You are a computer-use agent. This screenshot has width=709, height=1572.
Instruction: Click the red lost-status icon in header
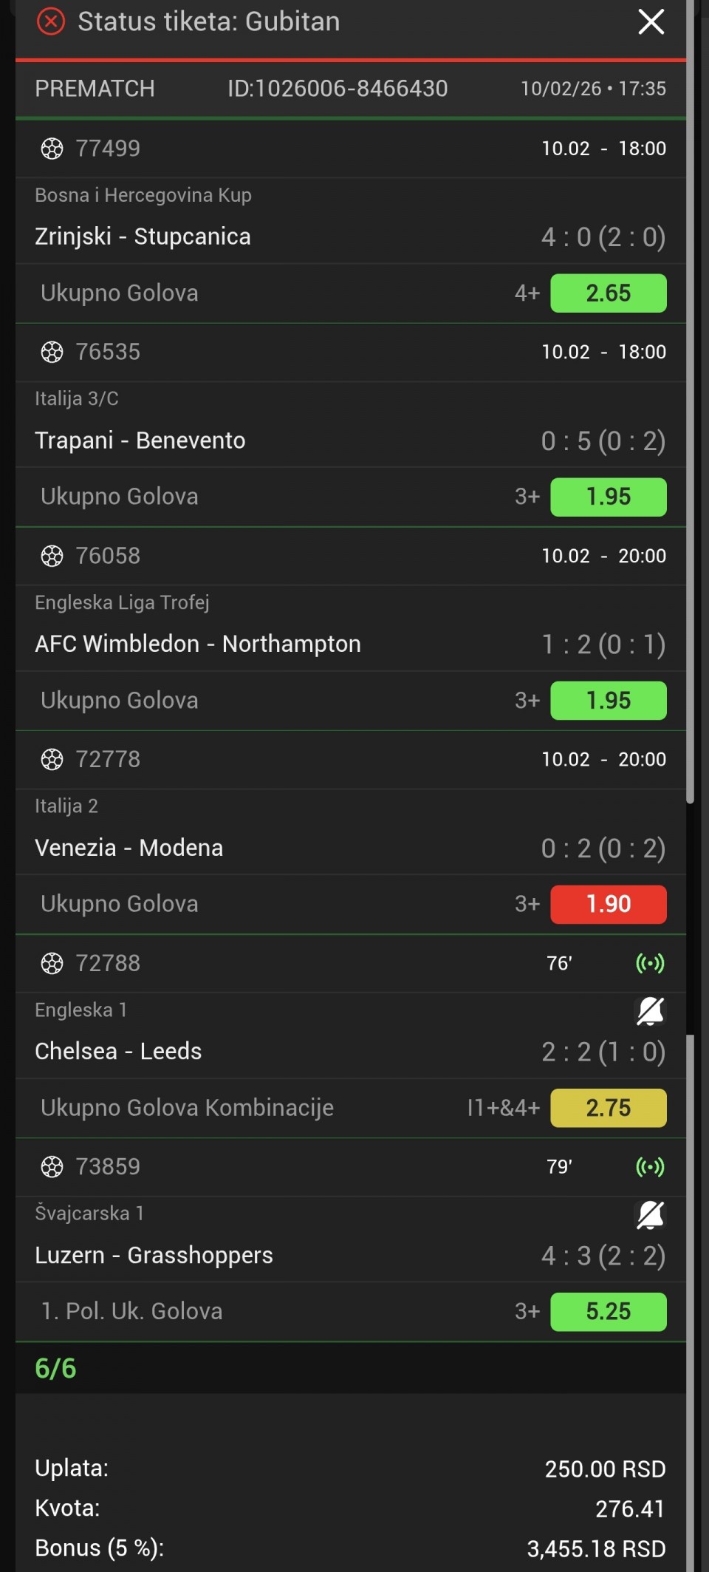coord(51,21)
